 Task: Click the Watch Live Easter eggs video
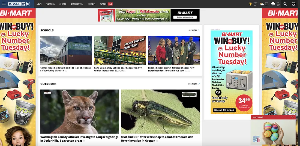273,132
